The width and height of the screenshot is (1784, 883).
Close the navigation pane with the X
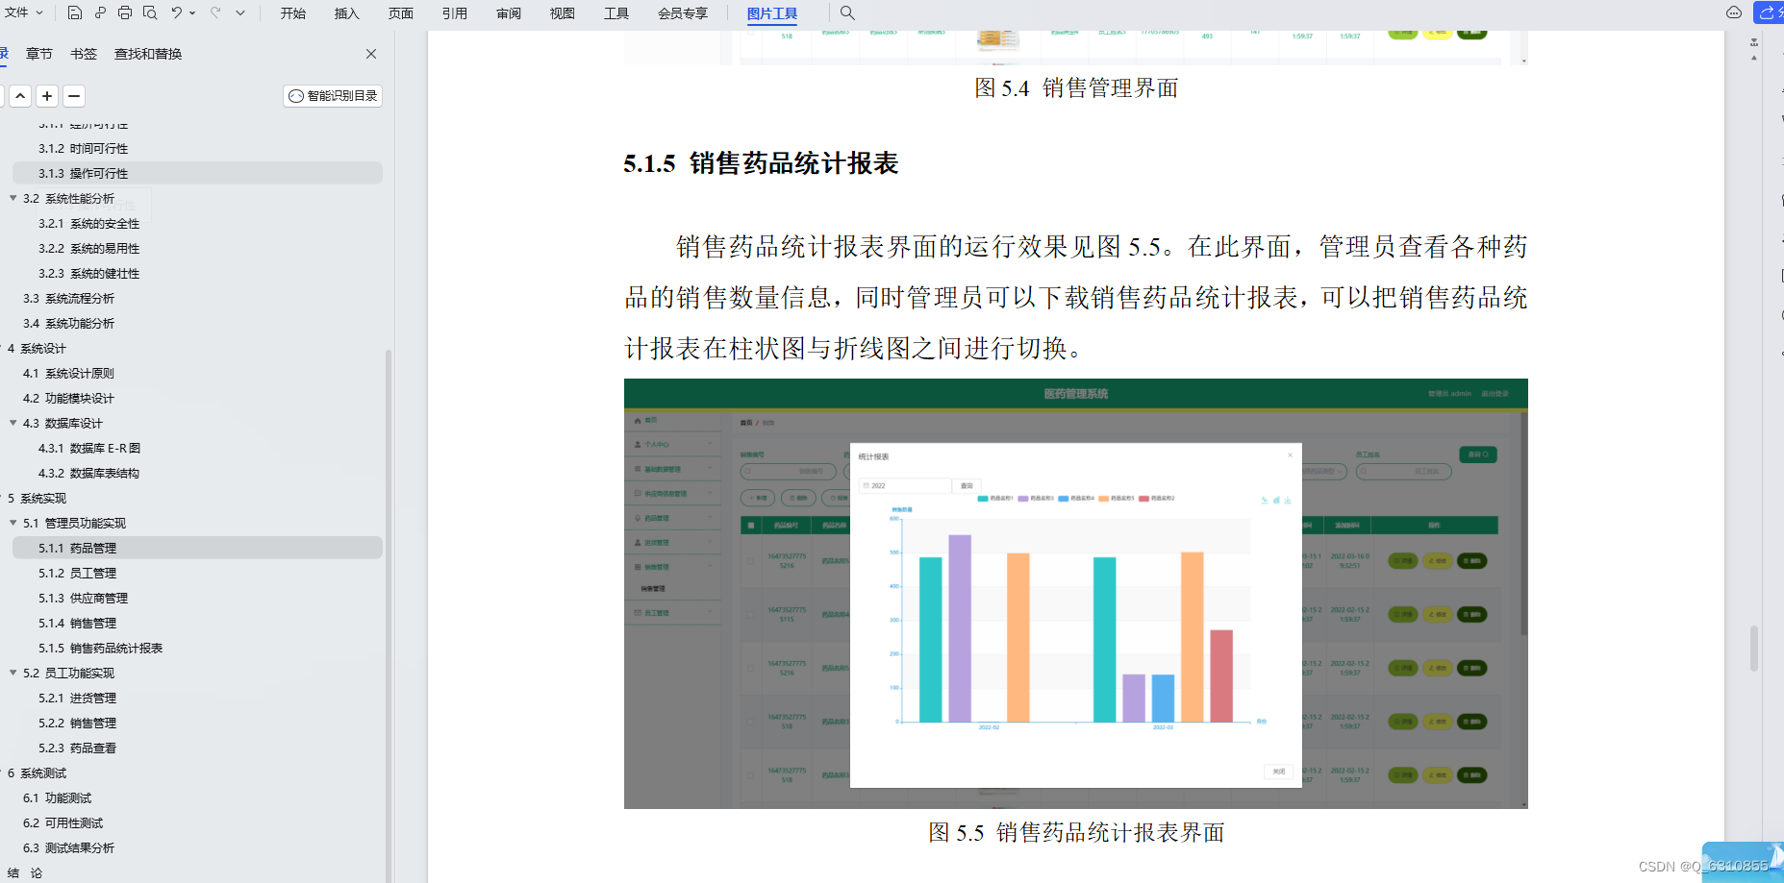(x=371, y=54)
